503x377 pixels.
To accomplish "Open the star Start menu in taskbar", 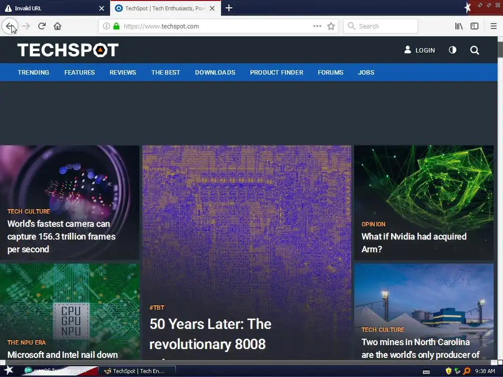I will click(8, 371).
